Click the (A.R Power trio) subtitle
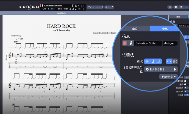 coord(62,30)
